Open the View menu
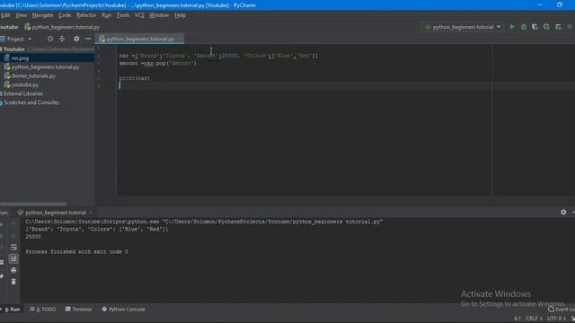The width and height of the screenshot is (575, 323). (x=22, y=15)
